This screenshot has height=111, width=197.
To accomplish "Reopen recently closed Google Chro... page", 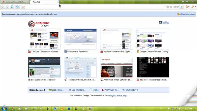I will coord(57,90).
